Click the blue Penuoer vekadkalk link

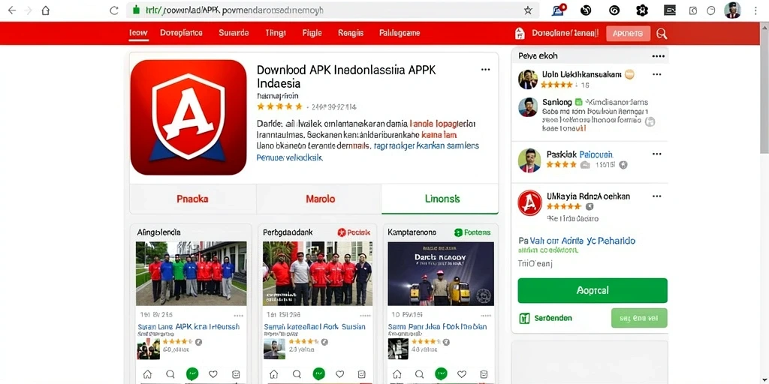point(289,157)
